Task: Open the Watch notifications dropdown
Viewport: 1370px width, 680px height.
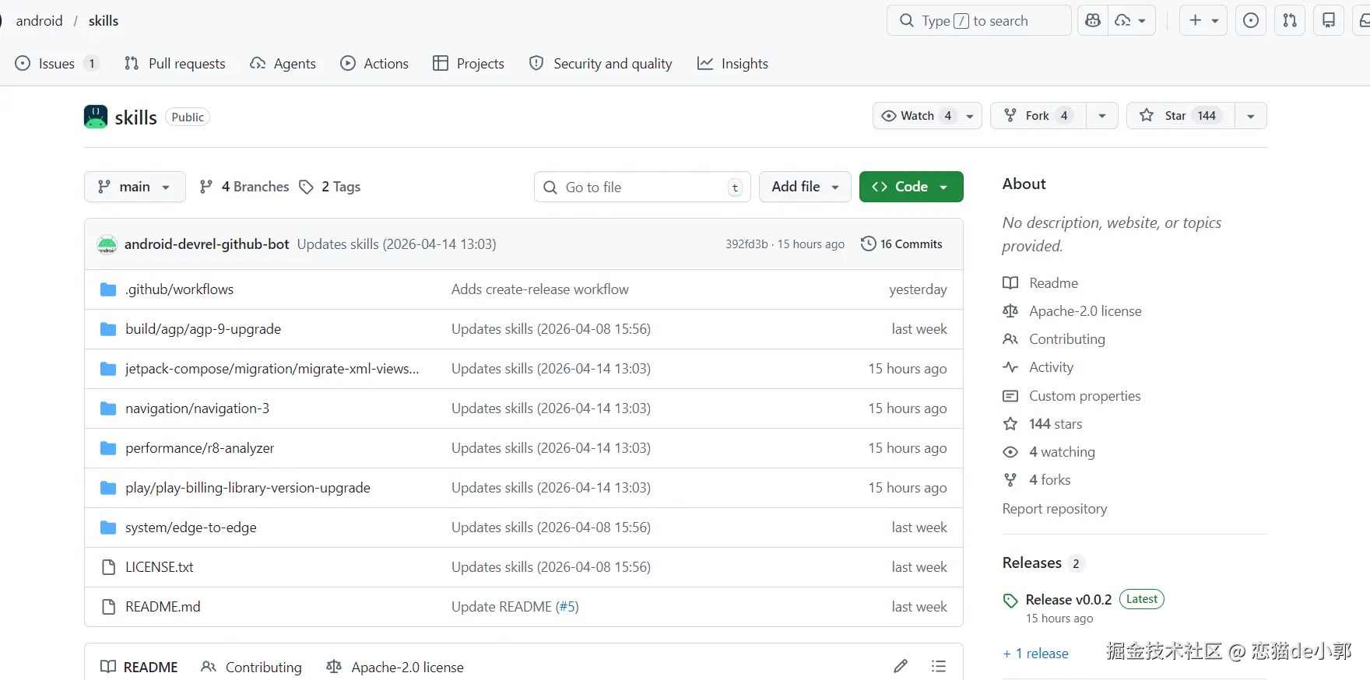Action: point(927,116)
